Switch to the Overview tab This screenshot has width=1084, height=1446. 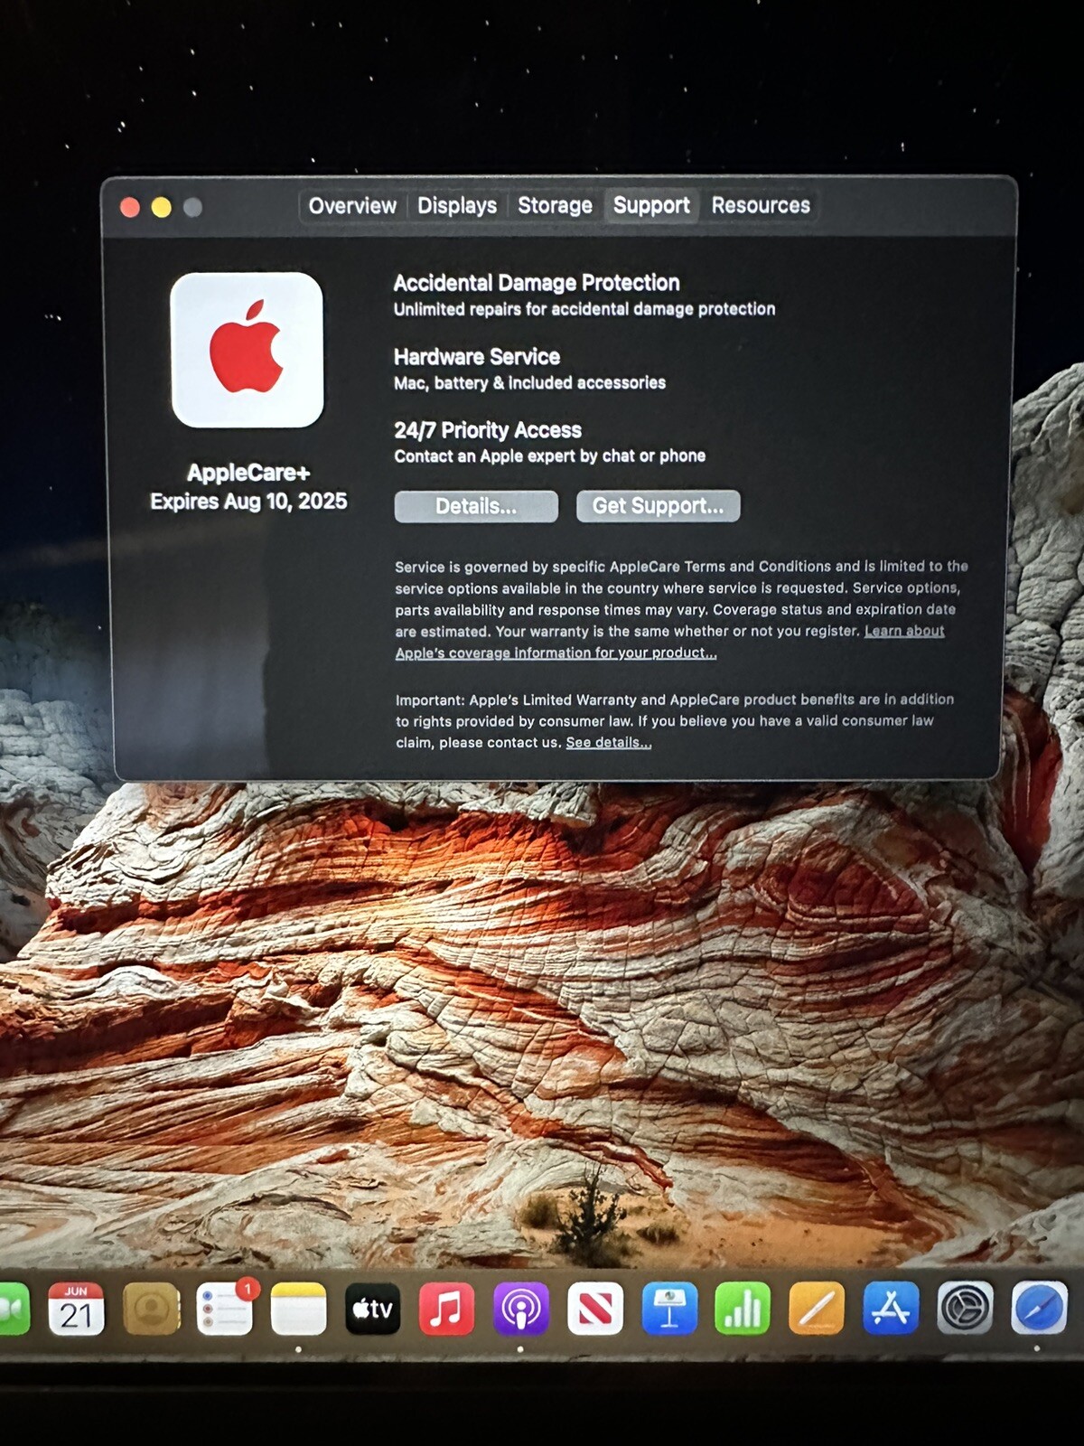pyautogui.click(x=352, y=206)
